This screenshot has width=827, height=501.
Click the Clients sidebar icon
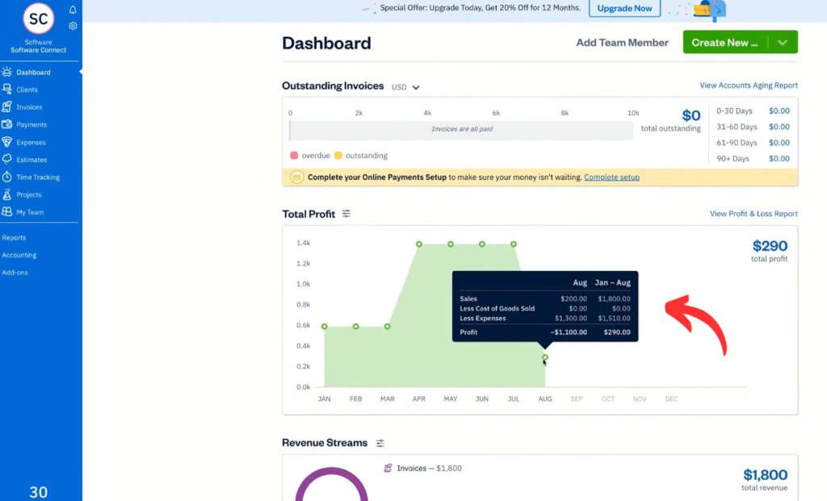[6, 89]
